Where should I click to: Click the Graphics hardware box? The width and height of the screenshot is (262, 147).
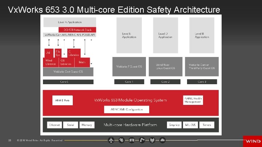point(174,125)
